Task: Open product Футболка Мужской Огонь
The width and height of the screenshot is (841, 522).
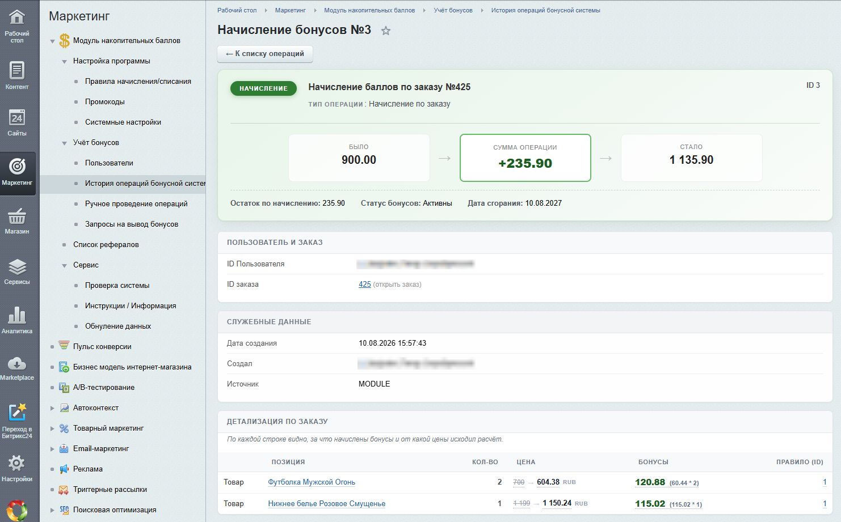Action: pos(312,482)
